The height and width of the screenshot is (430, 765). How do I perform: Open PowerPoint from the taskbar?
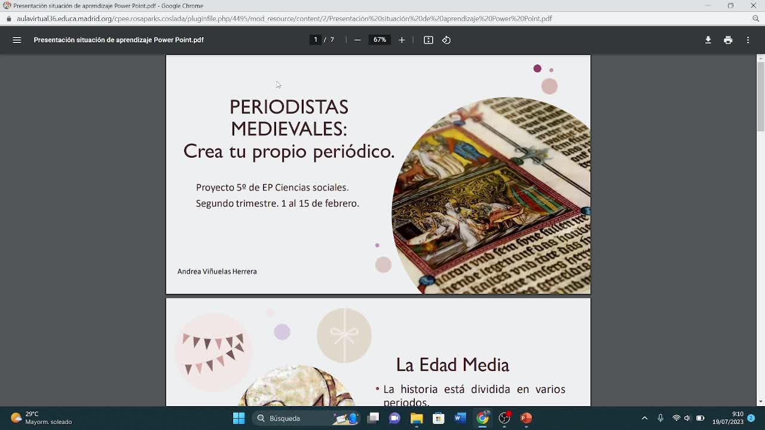pos(526,418)
